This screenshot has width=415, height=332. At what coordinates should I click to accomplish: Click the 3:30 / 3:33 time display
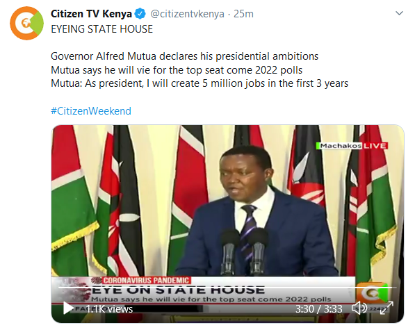coord(318,309)
